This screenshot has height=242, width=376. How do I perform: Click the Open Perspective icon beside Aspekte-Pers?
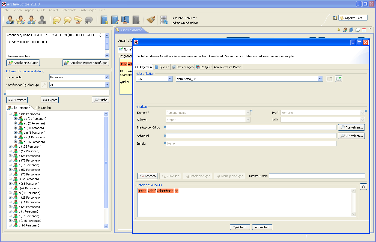[335, 18]
